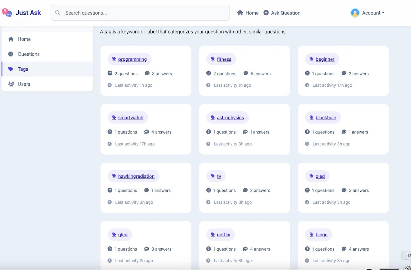Click the house icon in top navigation
Viewport: 411px width, 270px height.
tap(240, 13)
